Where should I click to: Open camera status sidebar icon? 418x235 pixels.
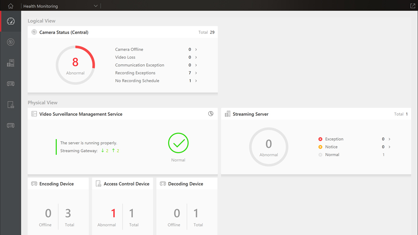(x=11, y=42)
